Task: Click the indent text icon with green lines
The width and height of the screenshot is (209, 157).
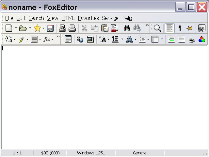Action: [171, 39]
